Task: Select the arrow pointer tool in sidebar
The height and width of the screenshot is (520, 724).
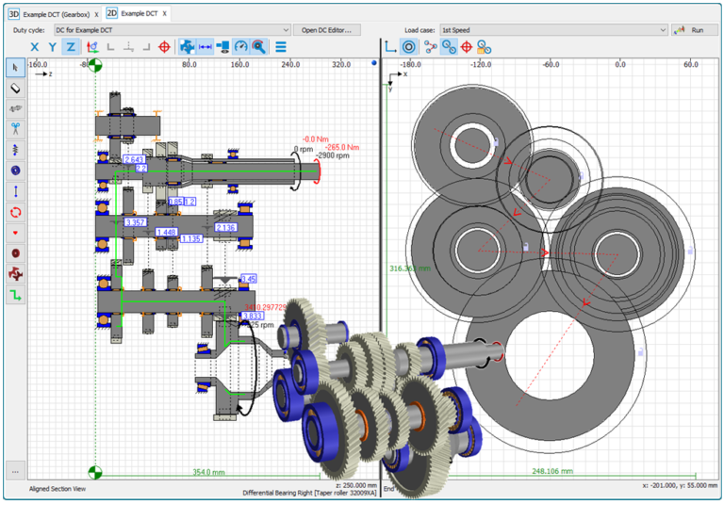Action: tap(16, 67)
